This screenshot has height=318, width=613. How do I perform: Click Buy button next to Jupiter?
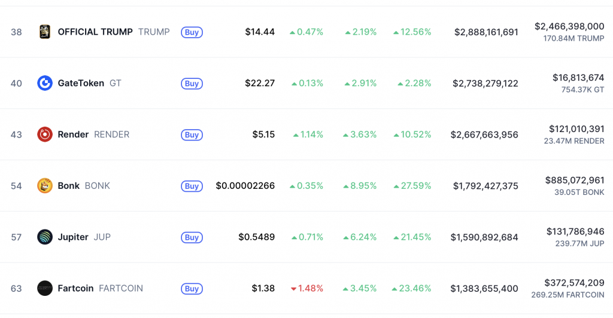coord(192,237)
